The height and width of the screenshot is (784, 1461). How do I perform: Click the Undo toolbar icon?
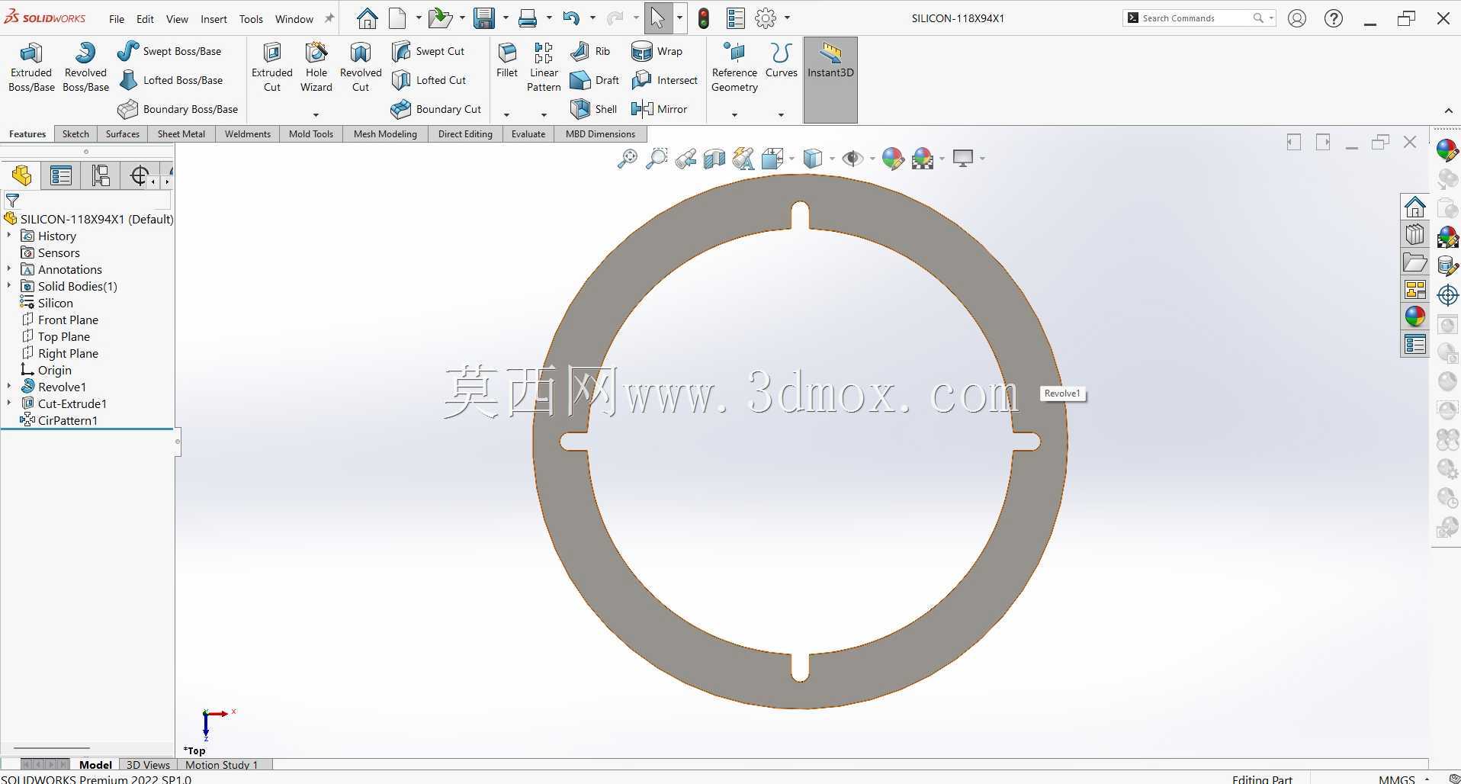point(571,18)
